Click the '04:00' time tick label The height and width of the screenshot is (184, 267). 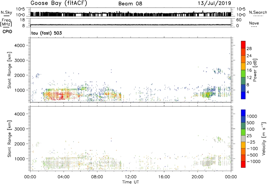63,177
